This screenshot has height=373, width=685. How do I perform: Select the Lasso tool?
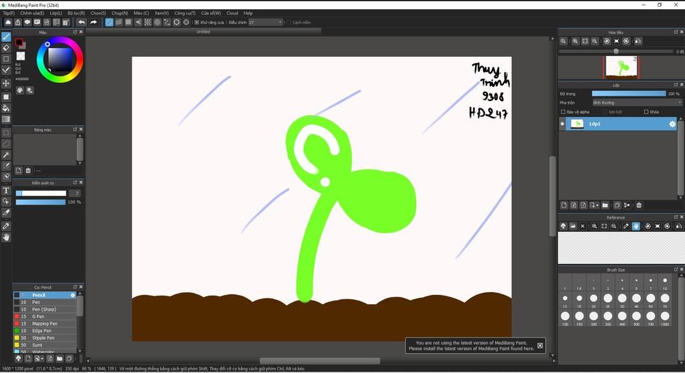coord(6,143)
